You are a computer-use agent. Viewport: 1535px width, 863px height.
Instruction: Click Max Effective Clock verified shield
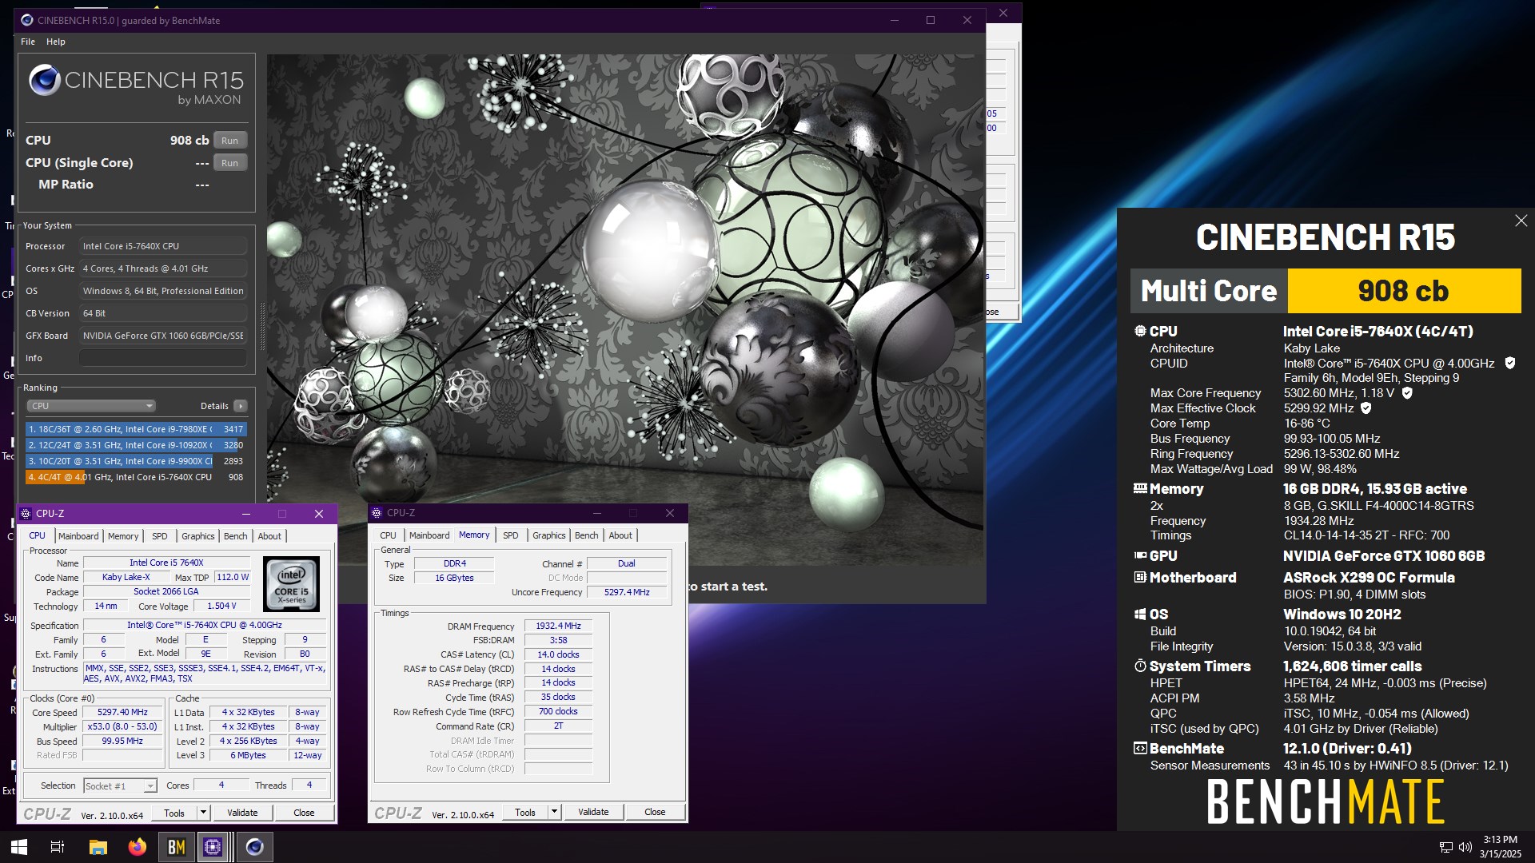click(x=1366, y=408)
